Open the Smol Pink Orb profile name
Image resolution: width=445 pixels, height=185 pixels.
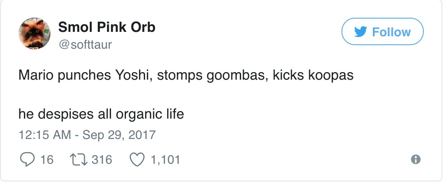click(107, 27)
